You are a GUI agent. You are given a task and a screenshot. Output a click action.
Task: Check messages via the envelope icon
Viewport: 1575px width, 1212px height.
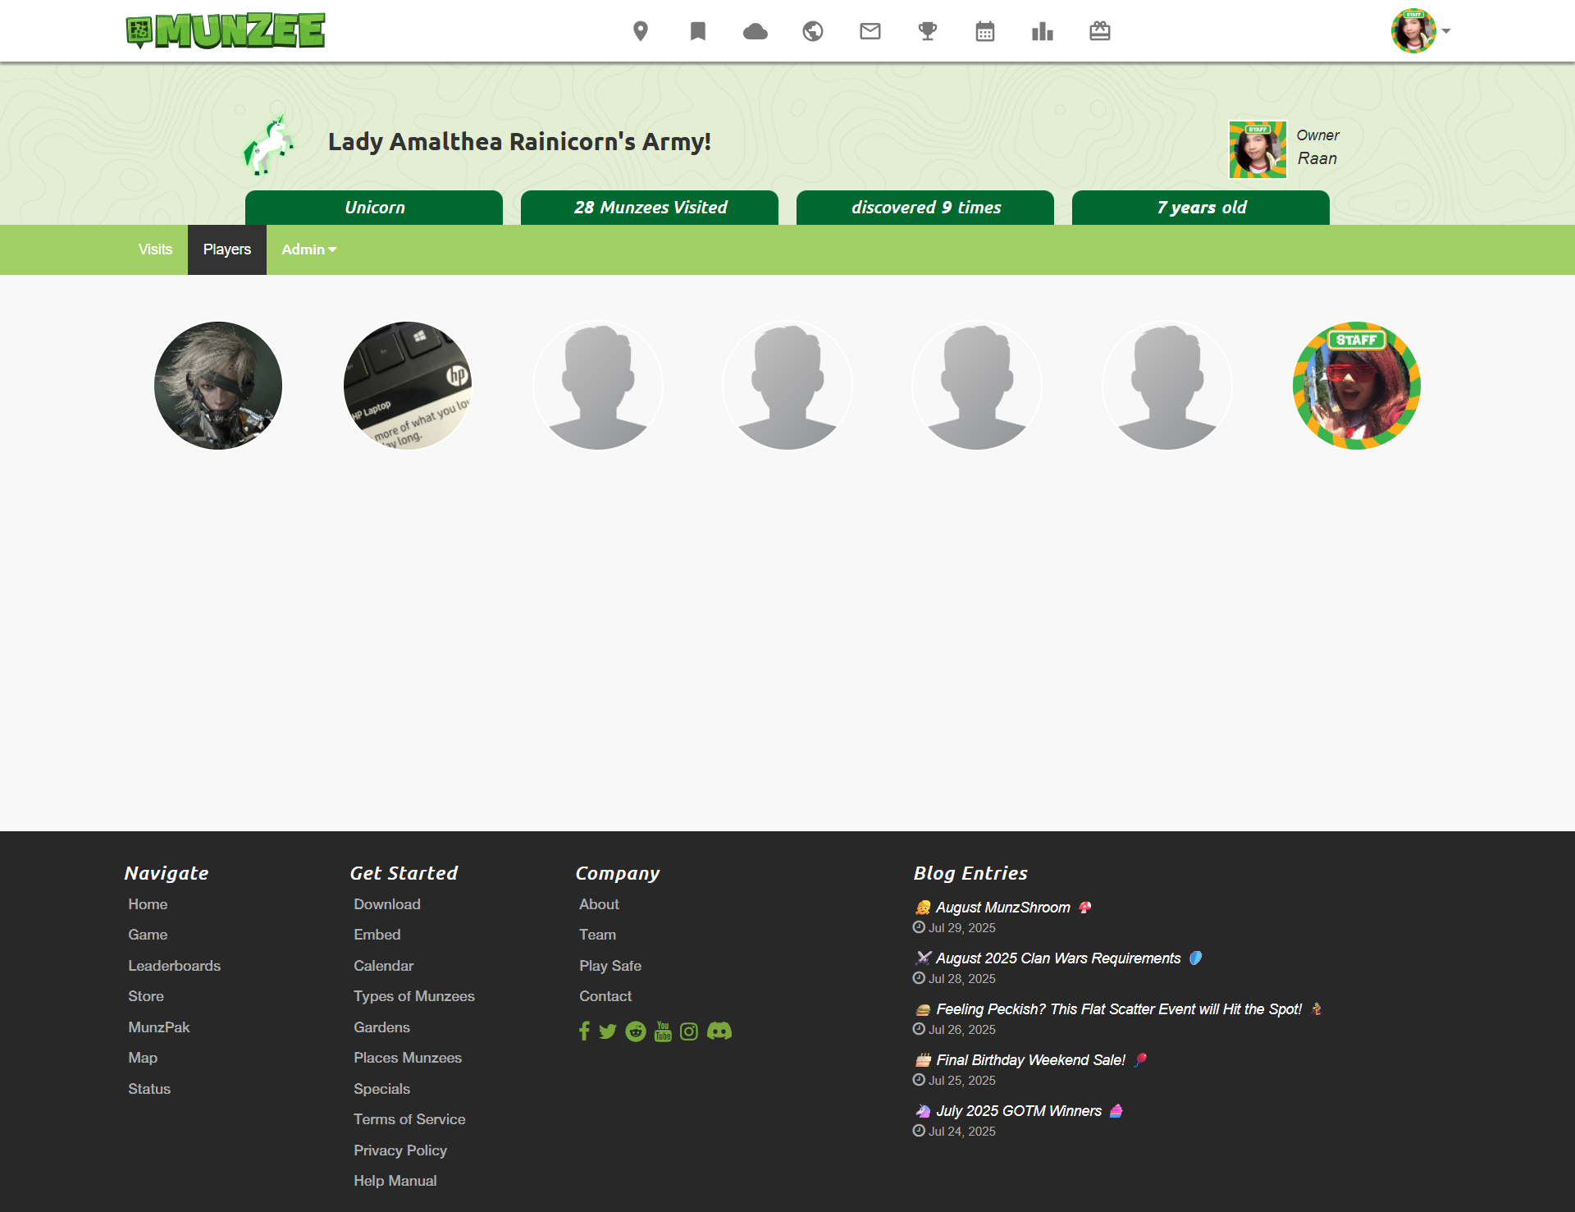point(870,31)
